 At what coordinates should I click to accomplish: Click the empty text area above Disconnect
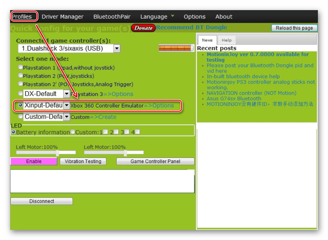[x=102, y=181]
